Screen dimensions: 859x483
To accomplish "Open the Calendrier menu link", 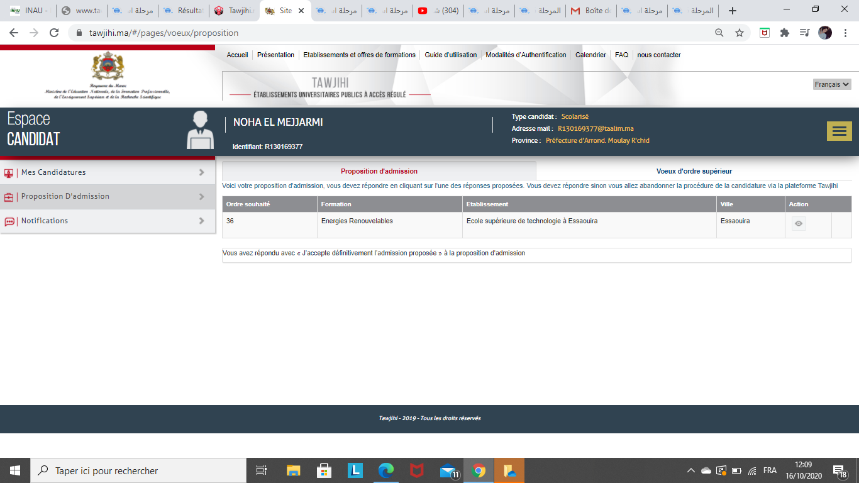I will (x=590, y=55).
